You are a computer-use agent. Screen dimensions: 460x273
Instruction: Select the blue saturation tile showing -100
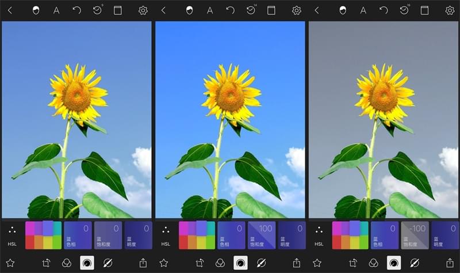pyautogui.click(x=415, y=235)
